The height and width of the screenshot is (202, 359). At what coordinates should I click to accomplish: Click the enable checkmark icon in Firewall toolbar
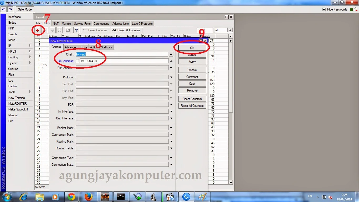click(53, 30)
